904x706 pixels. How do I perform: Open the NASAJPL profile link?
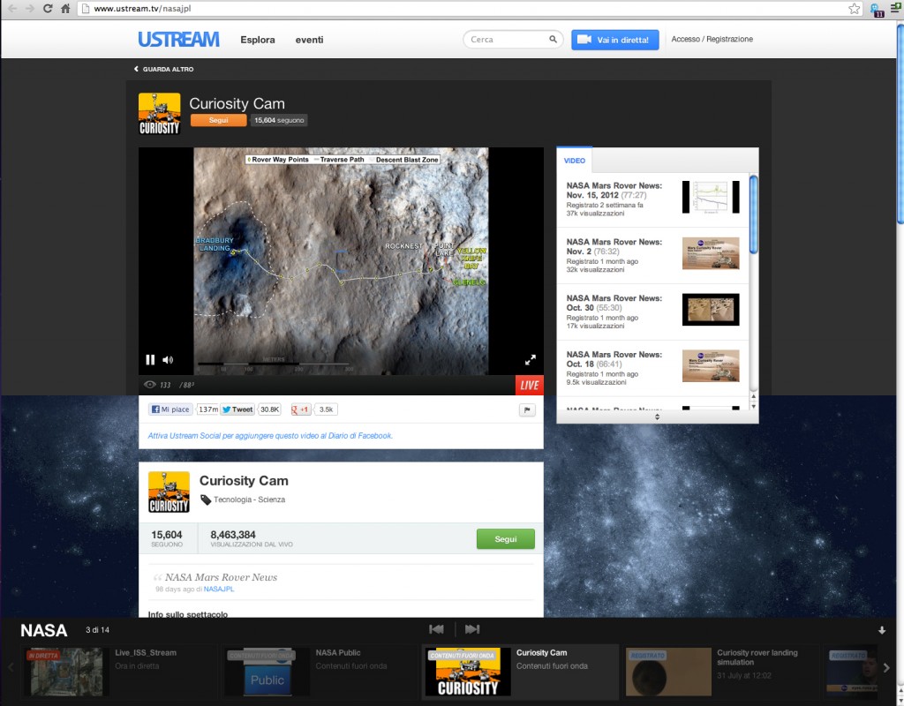tap(219, 589)
